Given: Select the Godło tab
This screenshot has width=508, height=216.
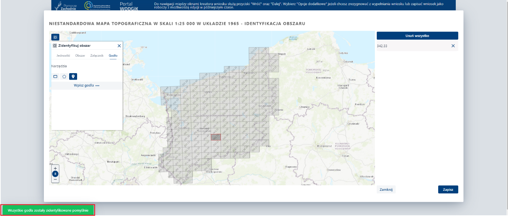Looking at the screenshot, I should point(113,56).
